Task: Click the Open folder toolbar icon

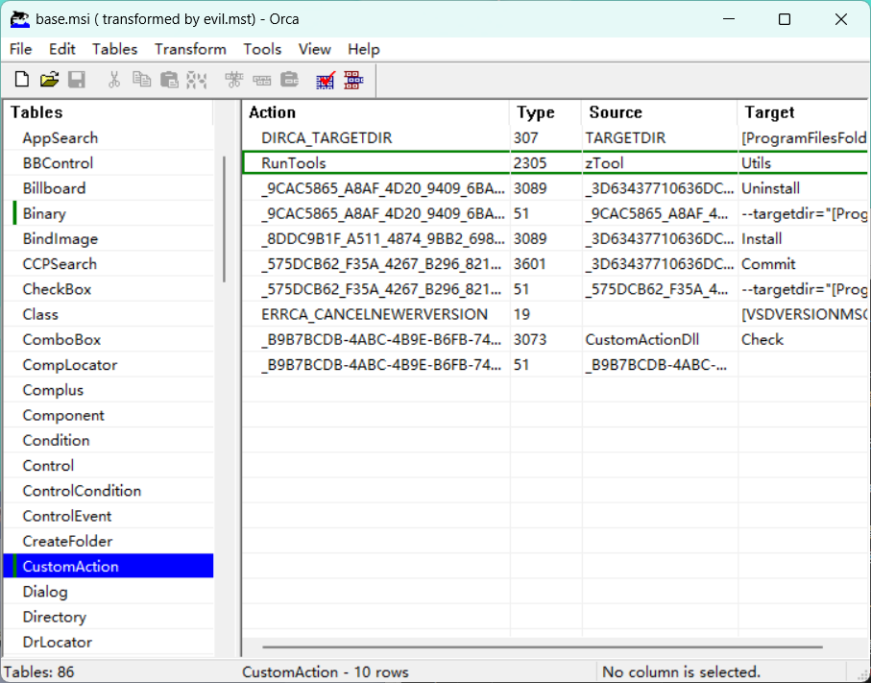Action: coord(49,80)
